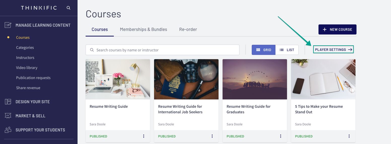Open Video library in sidebar

pyautogui.click(x=27, y=68)
